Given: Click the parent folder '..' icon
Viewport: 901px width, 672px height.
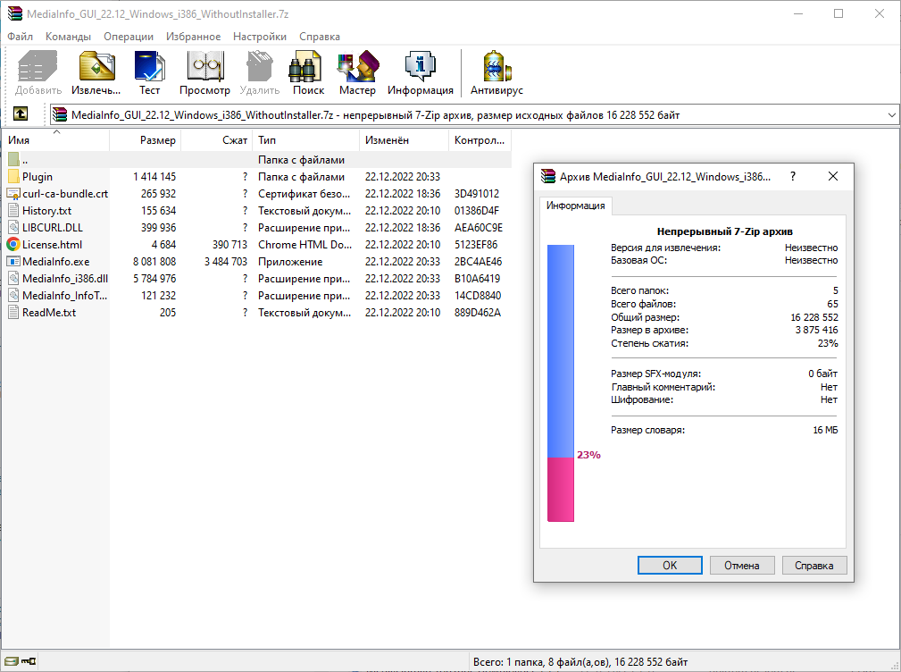Looking at the screenshot, I should tap(13, 159).
